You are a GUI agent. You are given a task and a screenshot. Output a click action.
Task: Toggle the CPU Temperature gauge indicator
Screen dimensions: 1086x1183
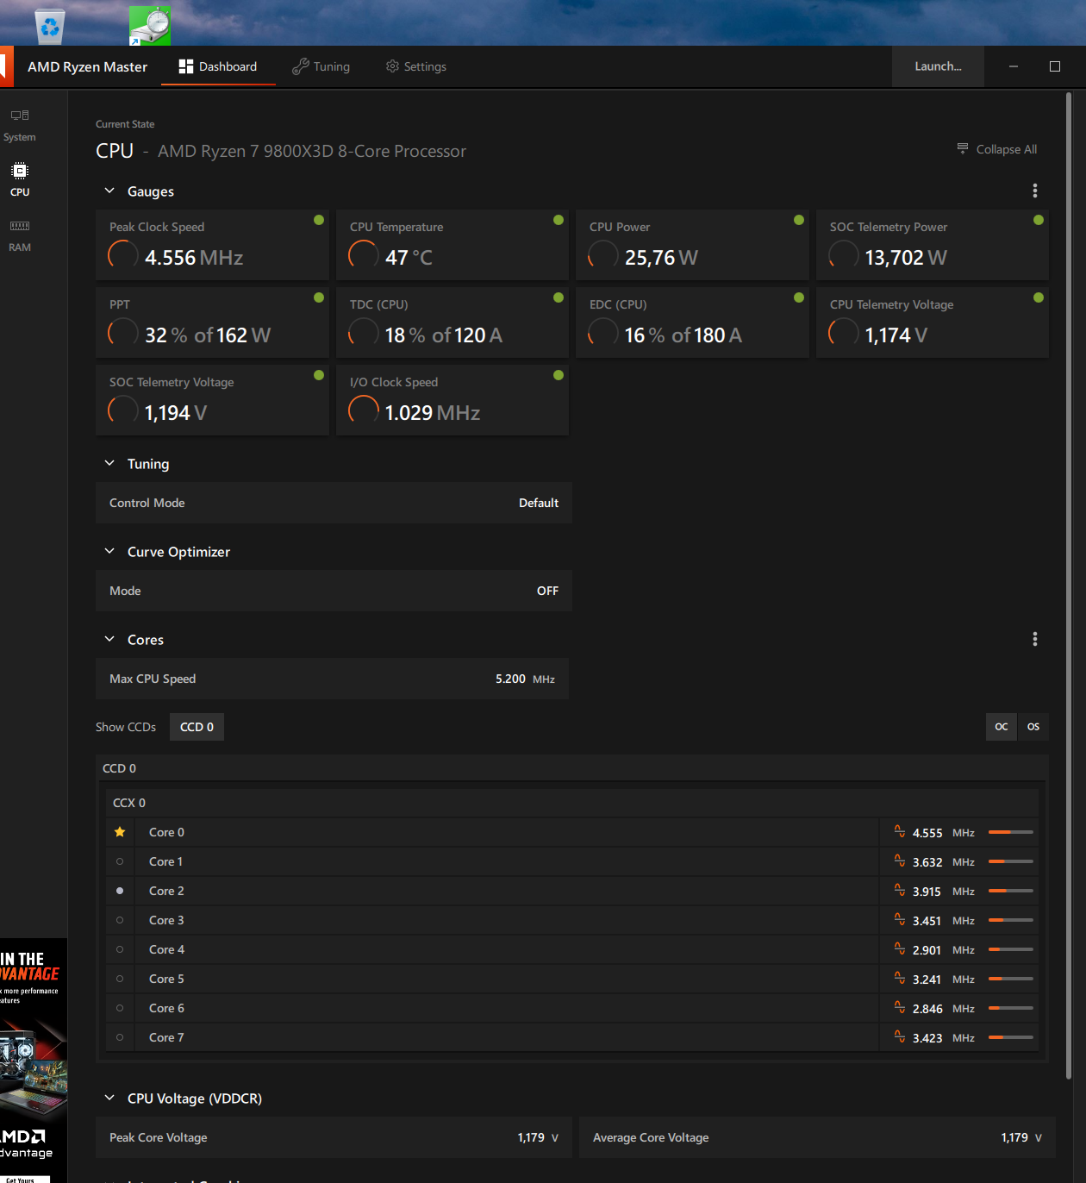pyautogui.click(x=559, y=220)
